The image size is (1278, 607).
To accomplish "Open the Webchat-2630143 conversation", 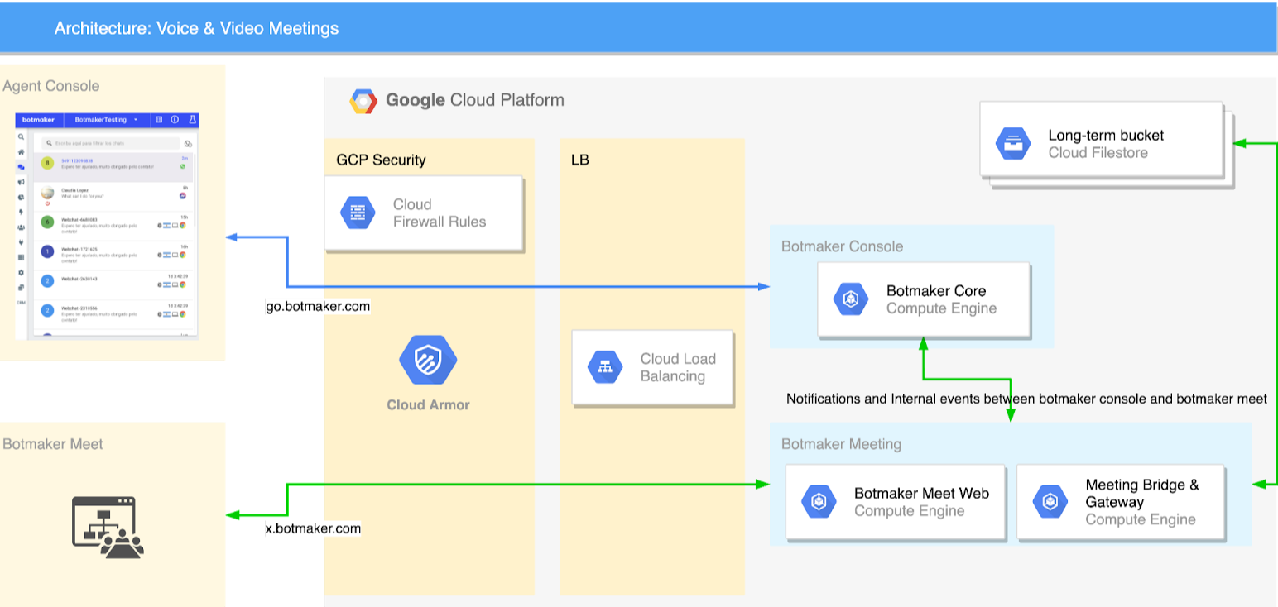I will pos(113,285).
